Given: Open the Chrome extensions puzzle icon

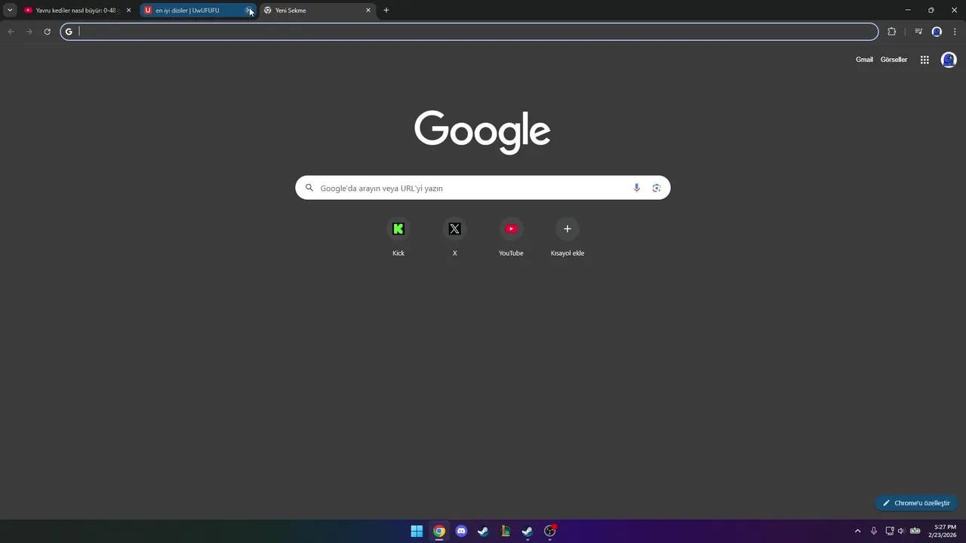Looking at the screenshot, I should point(891,32).
